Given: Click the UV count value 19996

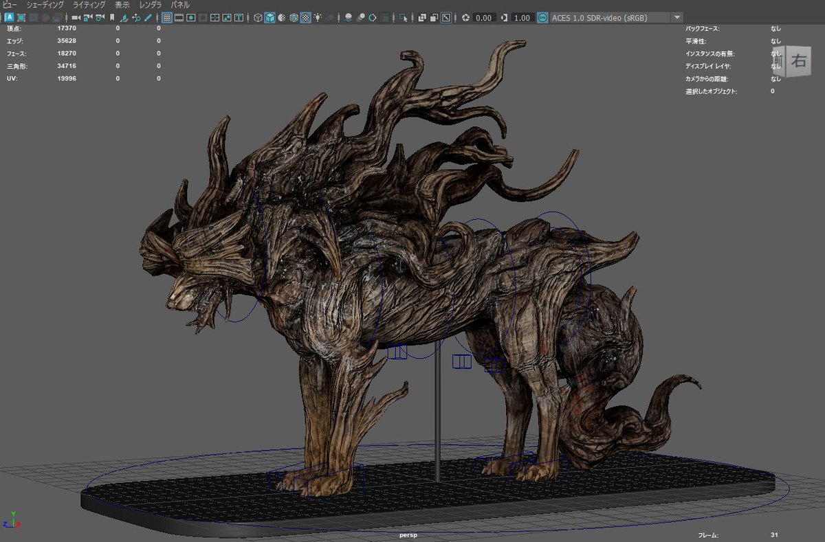Looking at the screenshot, I should click(67, 78).
